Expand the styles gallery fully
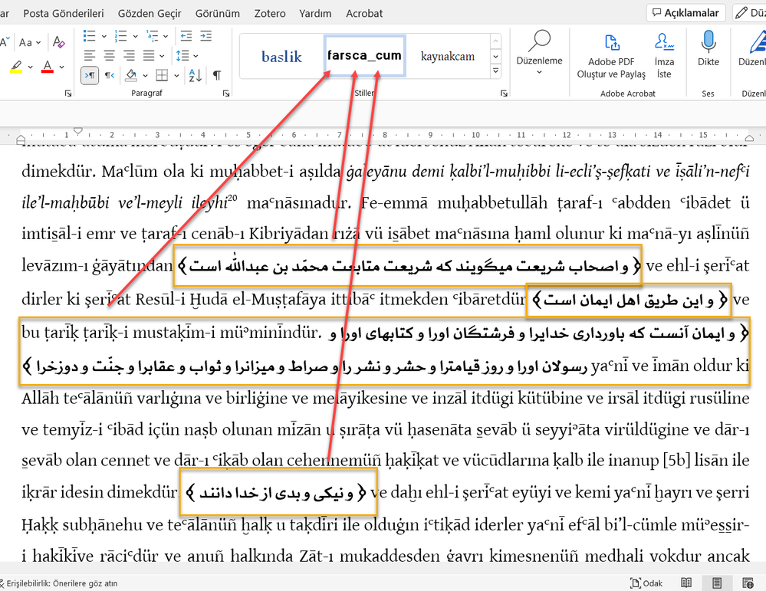The image size is (766, 591). (x=495, y=71)
